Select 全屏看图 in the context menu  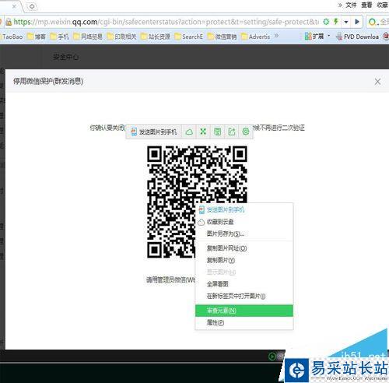[x=244, y=284]
